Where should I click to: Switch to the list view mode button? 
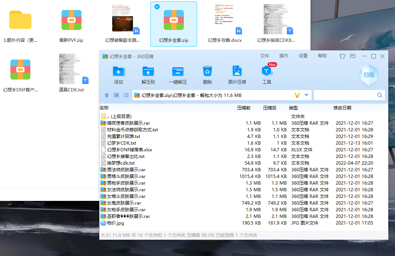click(x=126, y=95)
